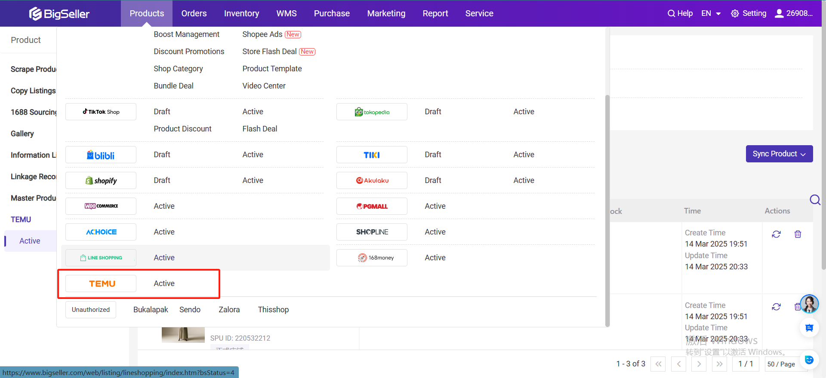
Task: Click the search magnifier icon
Action: (x=815, y=200)
